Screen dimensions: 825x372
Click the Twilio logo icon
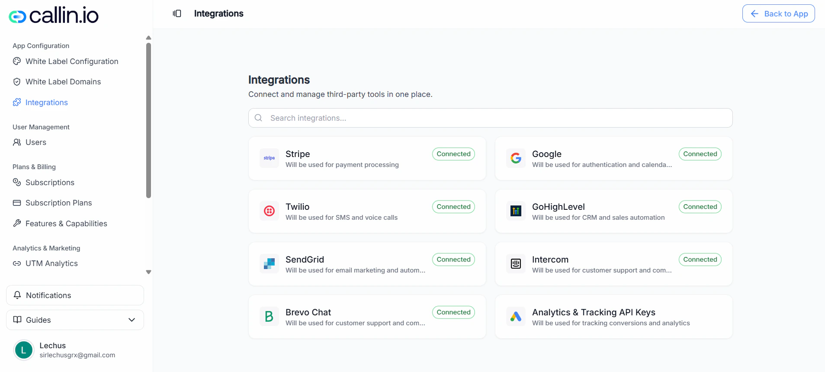coord(269,211)
